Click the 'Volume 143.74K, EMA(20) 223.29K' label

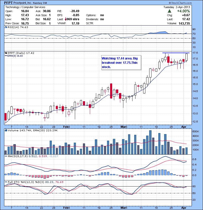point(33,130)
